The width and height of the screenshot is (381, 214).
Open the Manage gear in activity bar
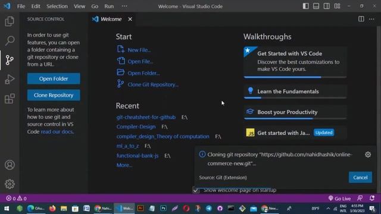(10, 184)
